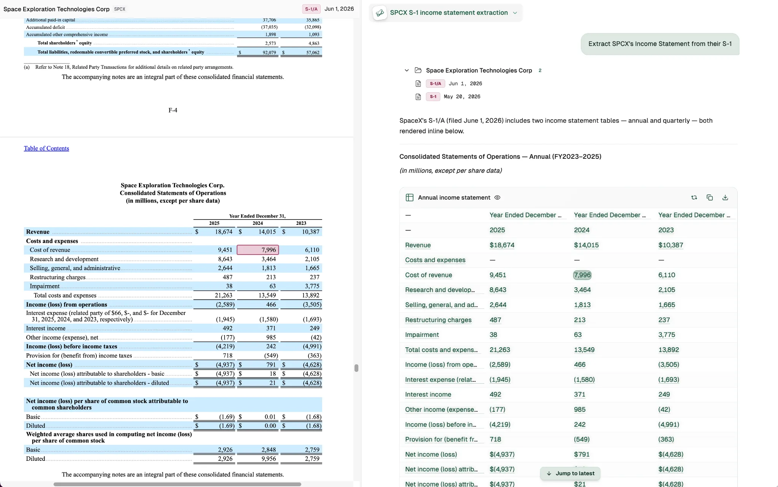Click the $10,387 value in the extracted table
This screenshot has height=487, width=778.
[670, 245]
